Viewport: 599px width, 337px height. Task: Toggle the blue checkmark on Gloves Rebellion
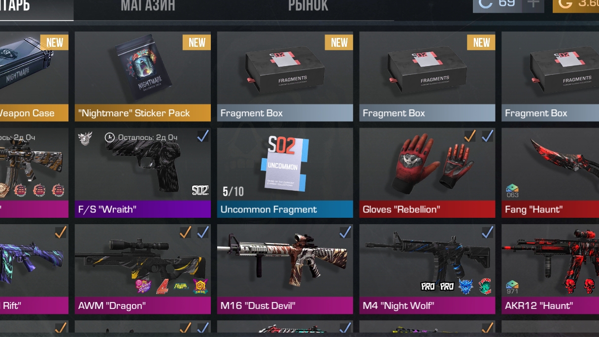click(x=488, y=135)
